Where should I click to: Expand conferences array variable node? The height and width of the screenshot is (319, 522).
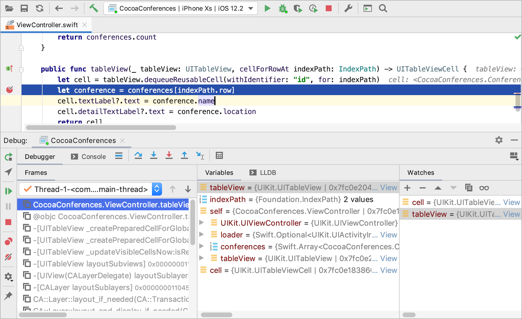(202, 246)
